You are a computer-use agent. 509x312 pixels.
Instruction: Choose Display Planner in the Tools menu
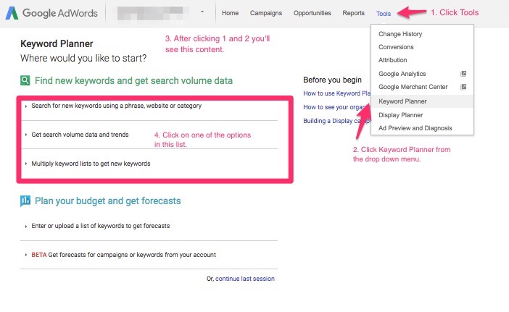pyautogui.click(x=400, y=115)
